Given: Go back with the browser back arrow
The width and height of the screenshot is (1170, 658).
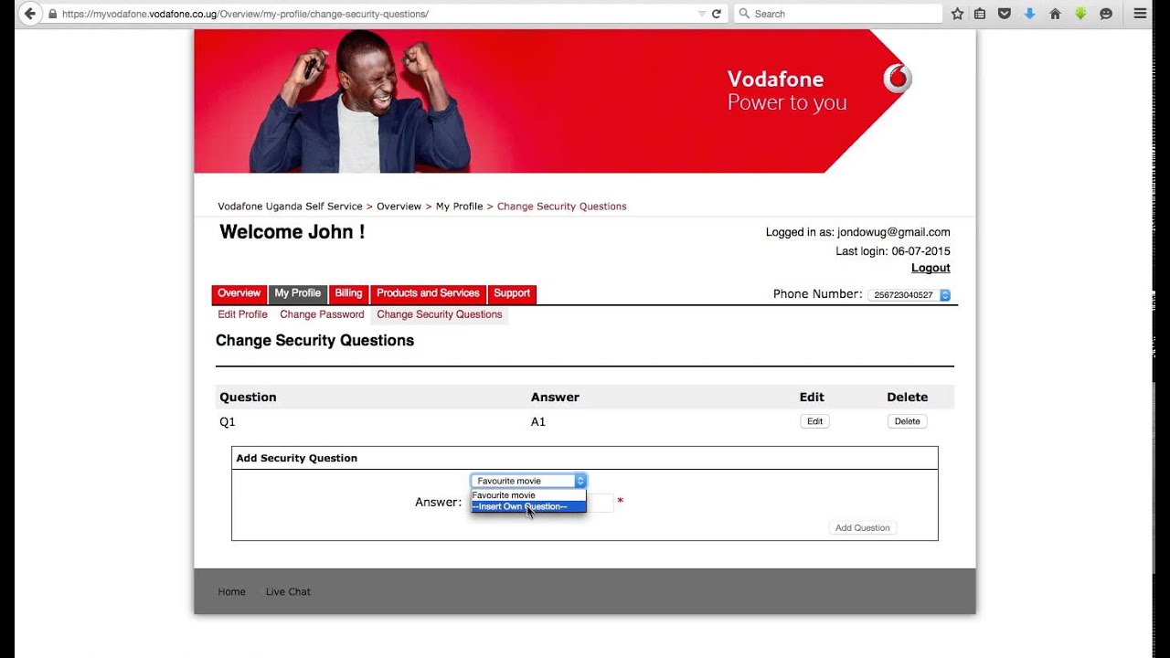Looking at the screenshot, I should pos(29,14).
